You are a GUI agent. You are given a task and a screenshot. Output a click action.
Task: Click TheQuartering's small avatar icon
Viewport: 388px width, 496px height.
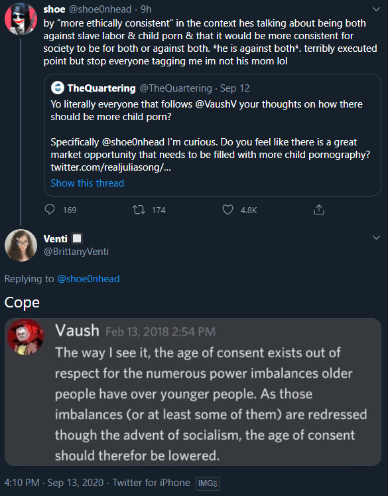tap(58, 88)
